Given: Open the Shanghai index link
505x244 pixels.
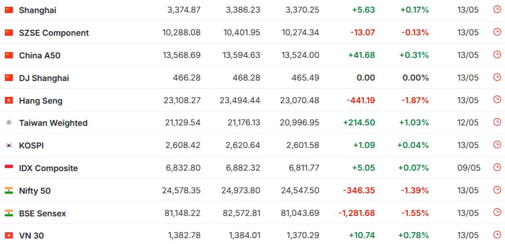Looking at the screenshot, I should point(38,10).
